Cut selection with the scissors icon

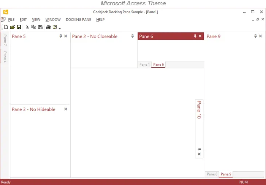pos(27,27)
